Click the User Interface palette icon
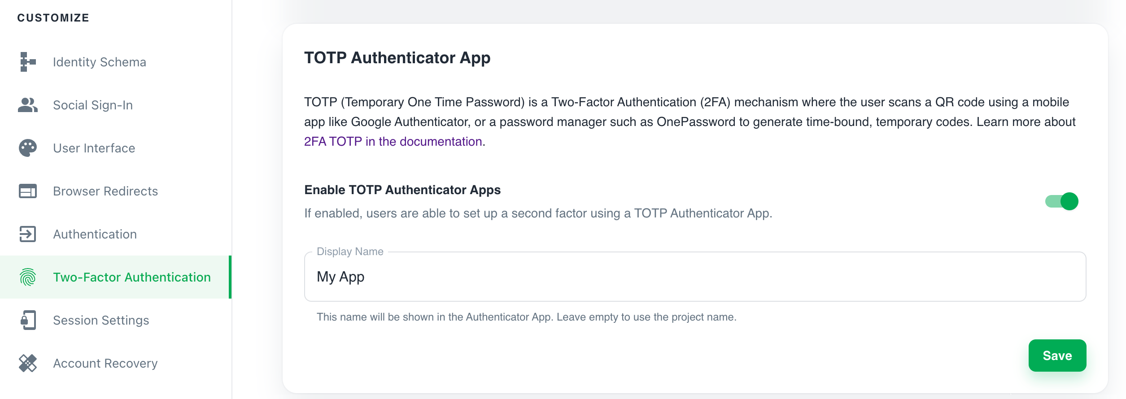The height and width of the screenshot is (399, 1126). 28,148
